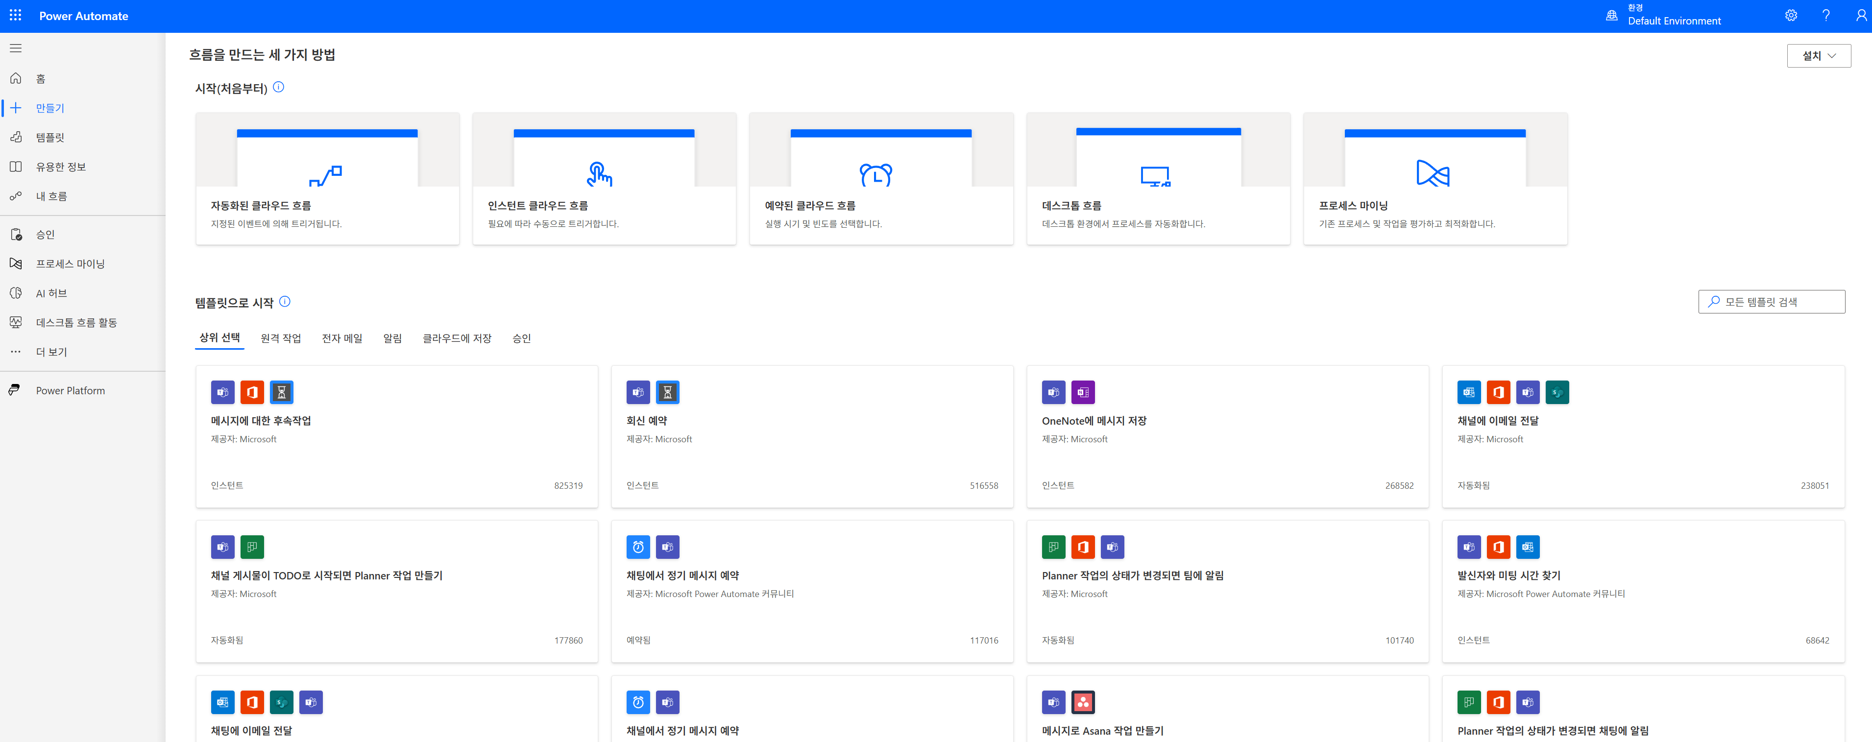
Task: Open AI 허브 from the sidebar
Action: 51,293
